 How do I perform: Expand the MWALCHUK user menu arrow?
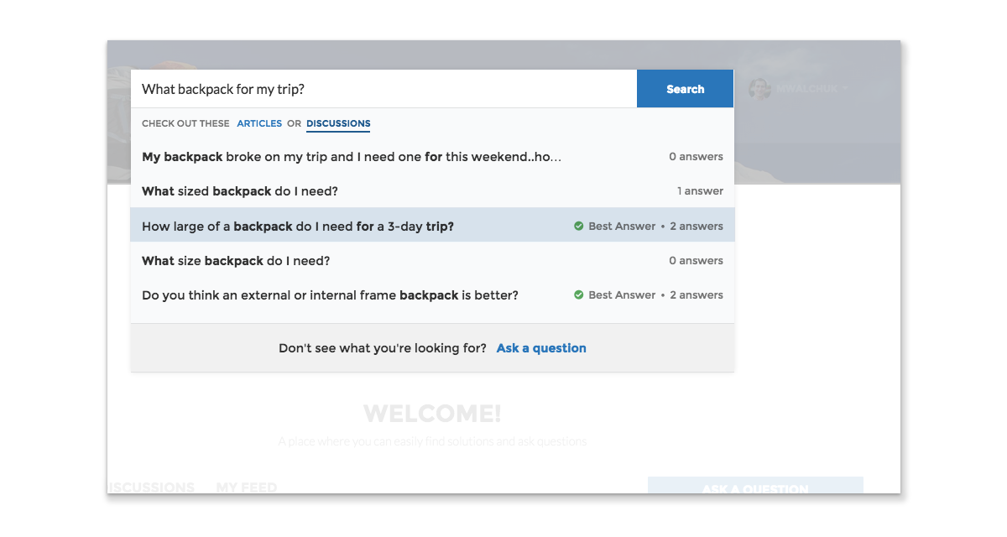pyautogui.click(x=844, y=89)
